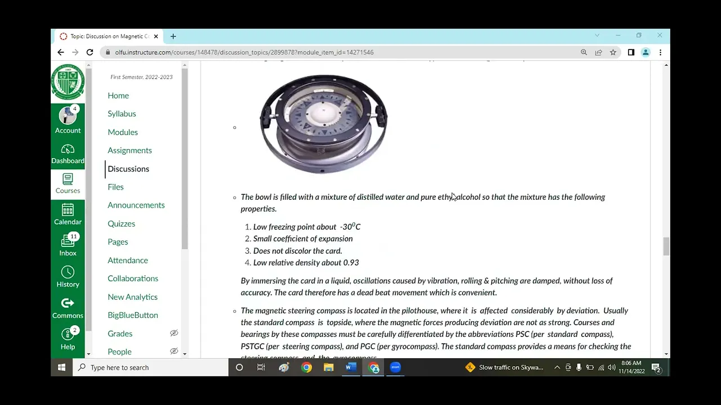Click the zoom magnifier in address bar
The height and width of the screenshot is (405, 721).
[584, 52]
